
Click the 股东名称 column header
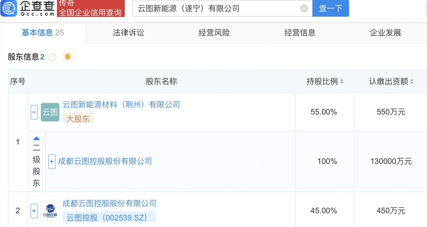click(161, 81)
